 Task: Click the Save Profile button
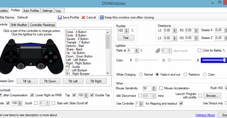click(x=68, y=17)
